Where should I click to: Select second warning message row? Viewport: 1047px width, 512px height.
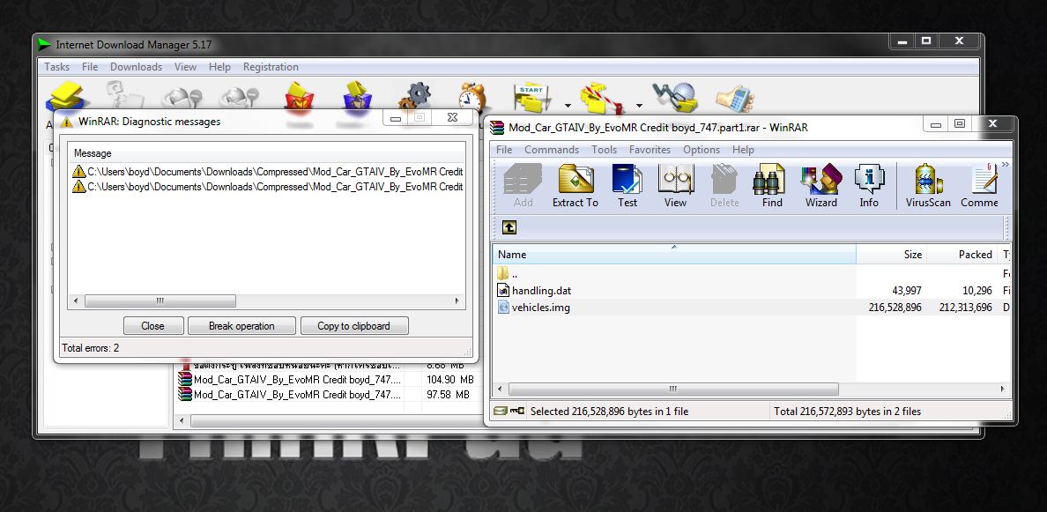pos(267,186)
